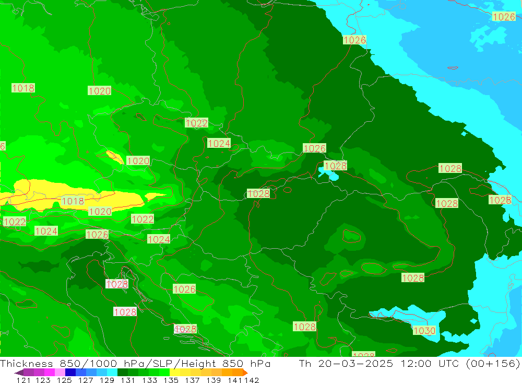Click the bright yellow legend swatch above 135
This screenshot has height=383, width=522.
(x=175, y=373)
